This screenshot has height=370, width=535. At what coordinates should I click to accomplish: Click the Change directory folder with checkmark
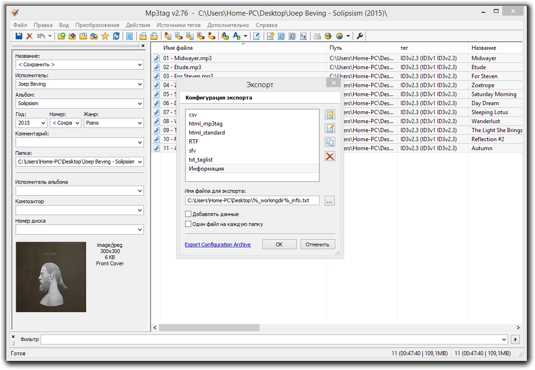tap(62, 36)
